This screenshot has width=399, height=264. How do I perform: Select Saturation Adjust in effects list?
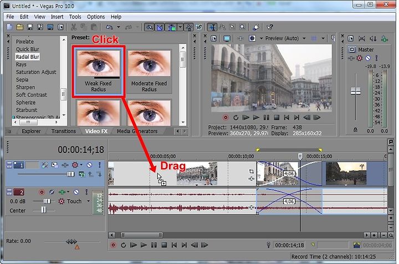click(36, 72)
